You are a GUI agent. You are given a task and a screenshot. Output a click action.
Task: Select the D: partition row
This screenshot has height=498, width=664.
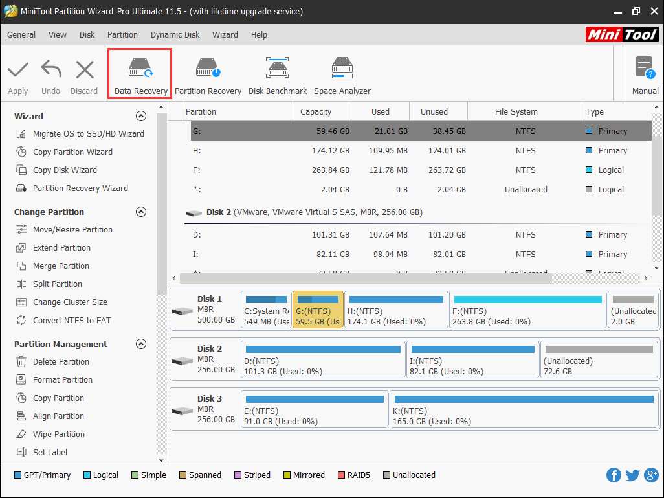tap(421, 235)
